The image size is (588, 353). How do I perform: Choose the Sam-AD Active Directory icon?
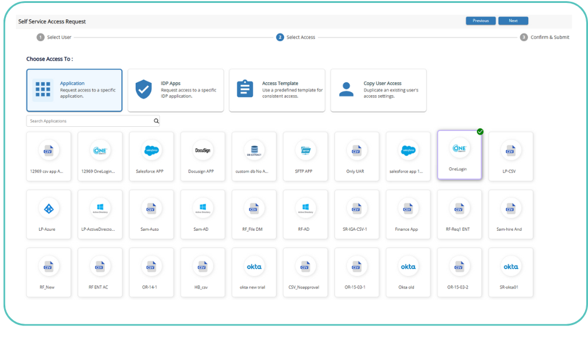203,208
